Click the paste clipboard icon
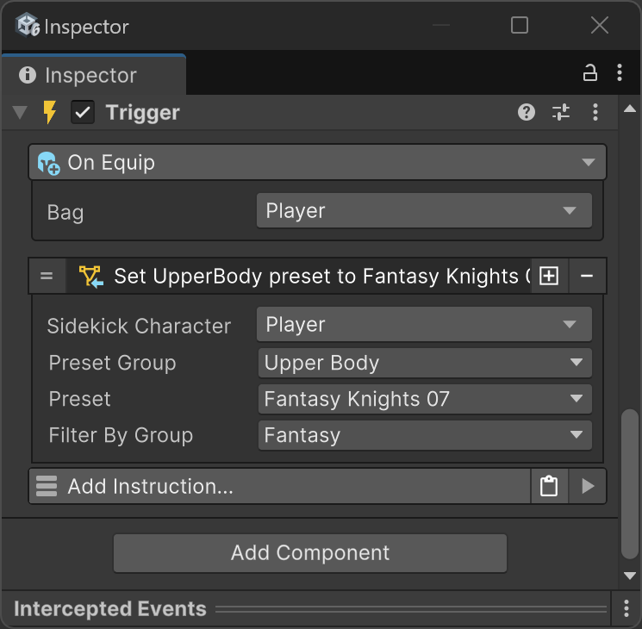The image size is (642, 629). point(549,486)
